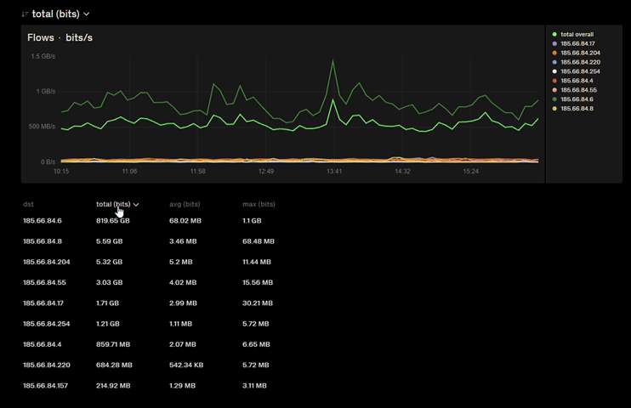This screenshot has height=408, width=631.
Task: Sort table by max (bits) column
Action: coord(259,204)
